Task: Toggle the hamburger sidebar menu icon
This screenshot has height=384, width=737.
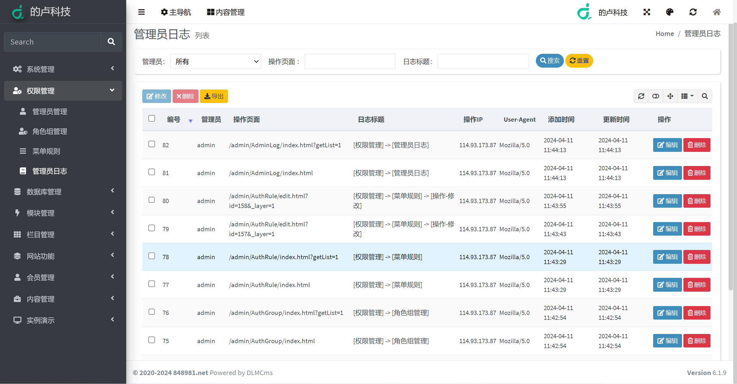Action: [141, 12]
